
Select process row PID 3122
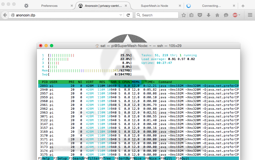(139, 120)
